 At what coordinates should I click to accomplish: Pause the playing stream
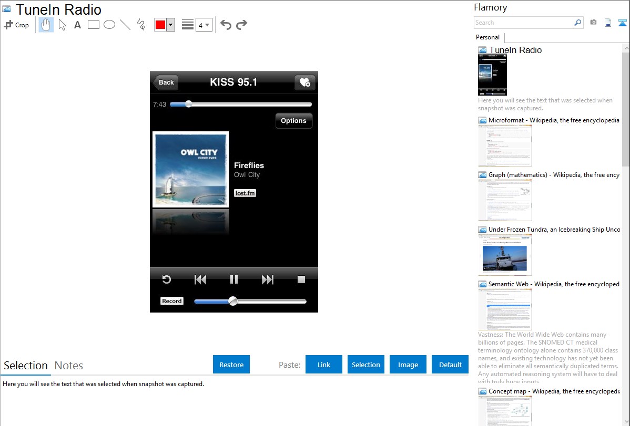click(x=234, y=279)
